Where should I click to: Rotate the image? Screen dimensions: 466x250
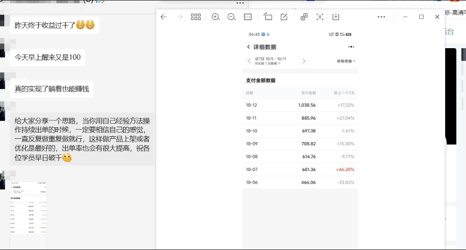coord(268,17)
